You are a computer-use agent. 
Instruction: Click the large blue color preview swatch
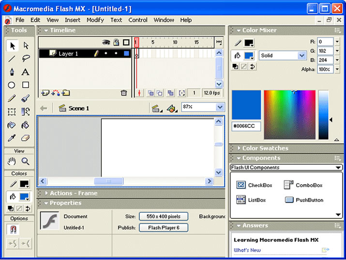246,105
